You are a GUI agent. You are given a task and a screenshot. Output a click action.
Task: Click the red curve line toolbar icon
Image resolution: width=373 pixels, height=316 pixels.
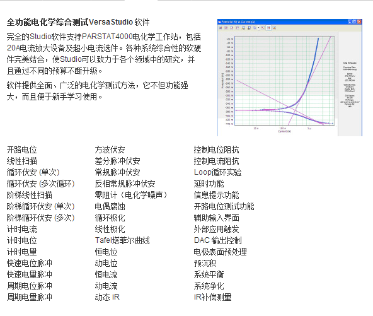pyautogui.click(x=263, y=28)
